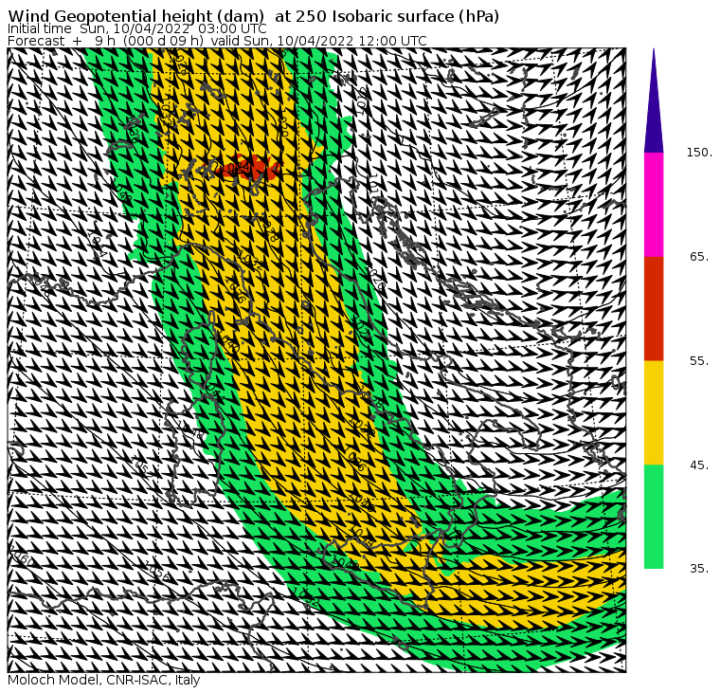Click the yellow 45–55 colorbar segment
This screenshot has height=693, width=720.
pyautogui.click(x=654, y=412)
